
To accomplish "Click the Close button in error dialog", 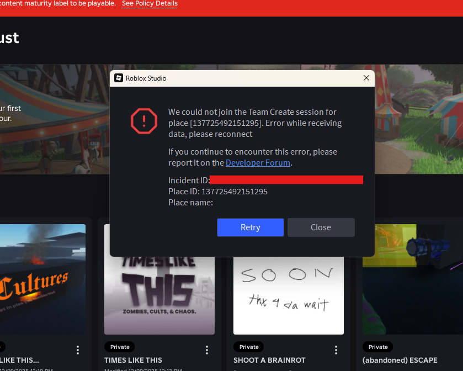I will [x=321, y=227].
